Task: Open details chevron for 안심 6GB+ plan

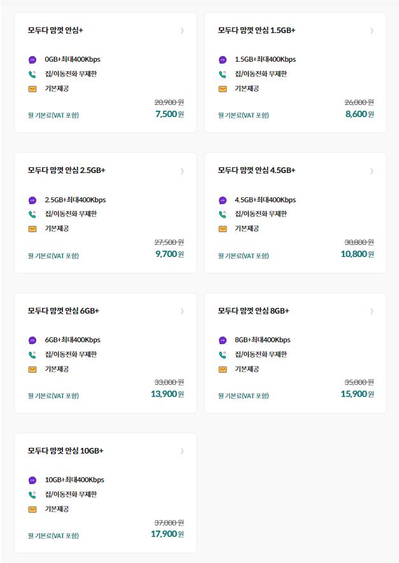Action: coord(182,311)
